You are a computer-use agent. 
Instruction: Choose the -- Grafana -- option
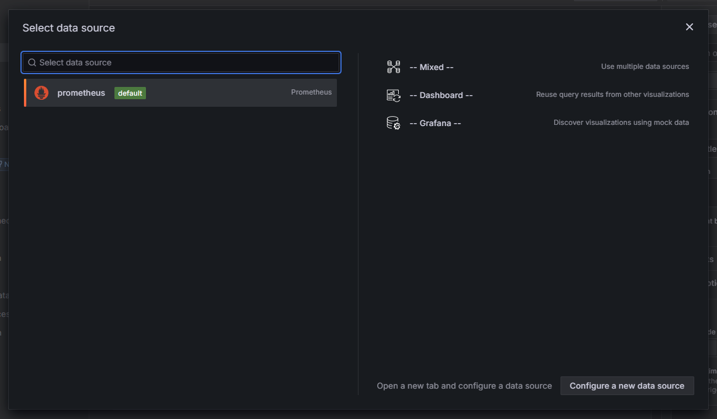[x=538, y=123]
